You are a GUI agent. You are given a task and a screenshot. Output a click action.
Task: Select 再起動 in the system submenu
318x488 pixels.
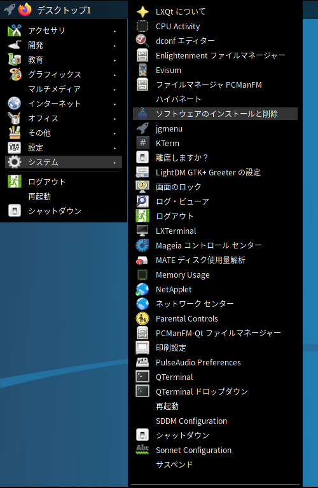pos(215,406)
